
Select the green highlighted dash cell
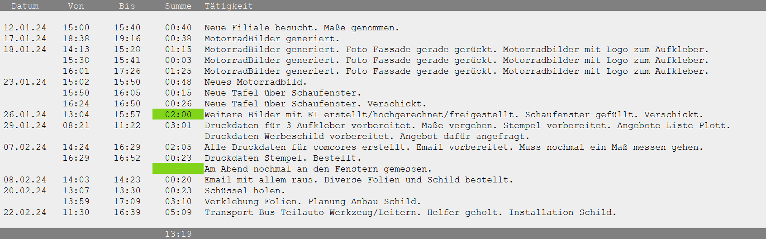point(178,169)
